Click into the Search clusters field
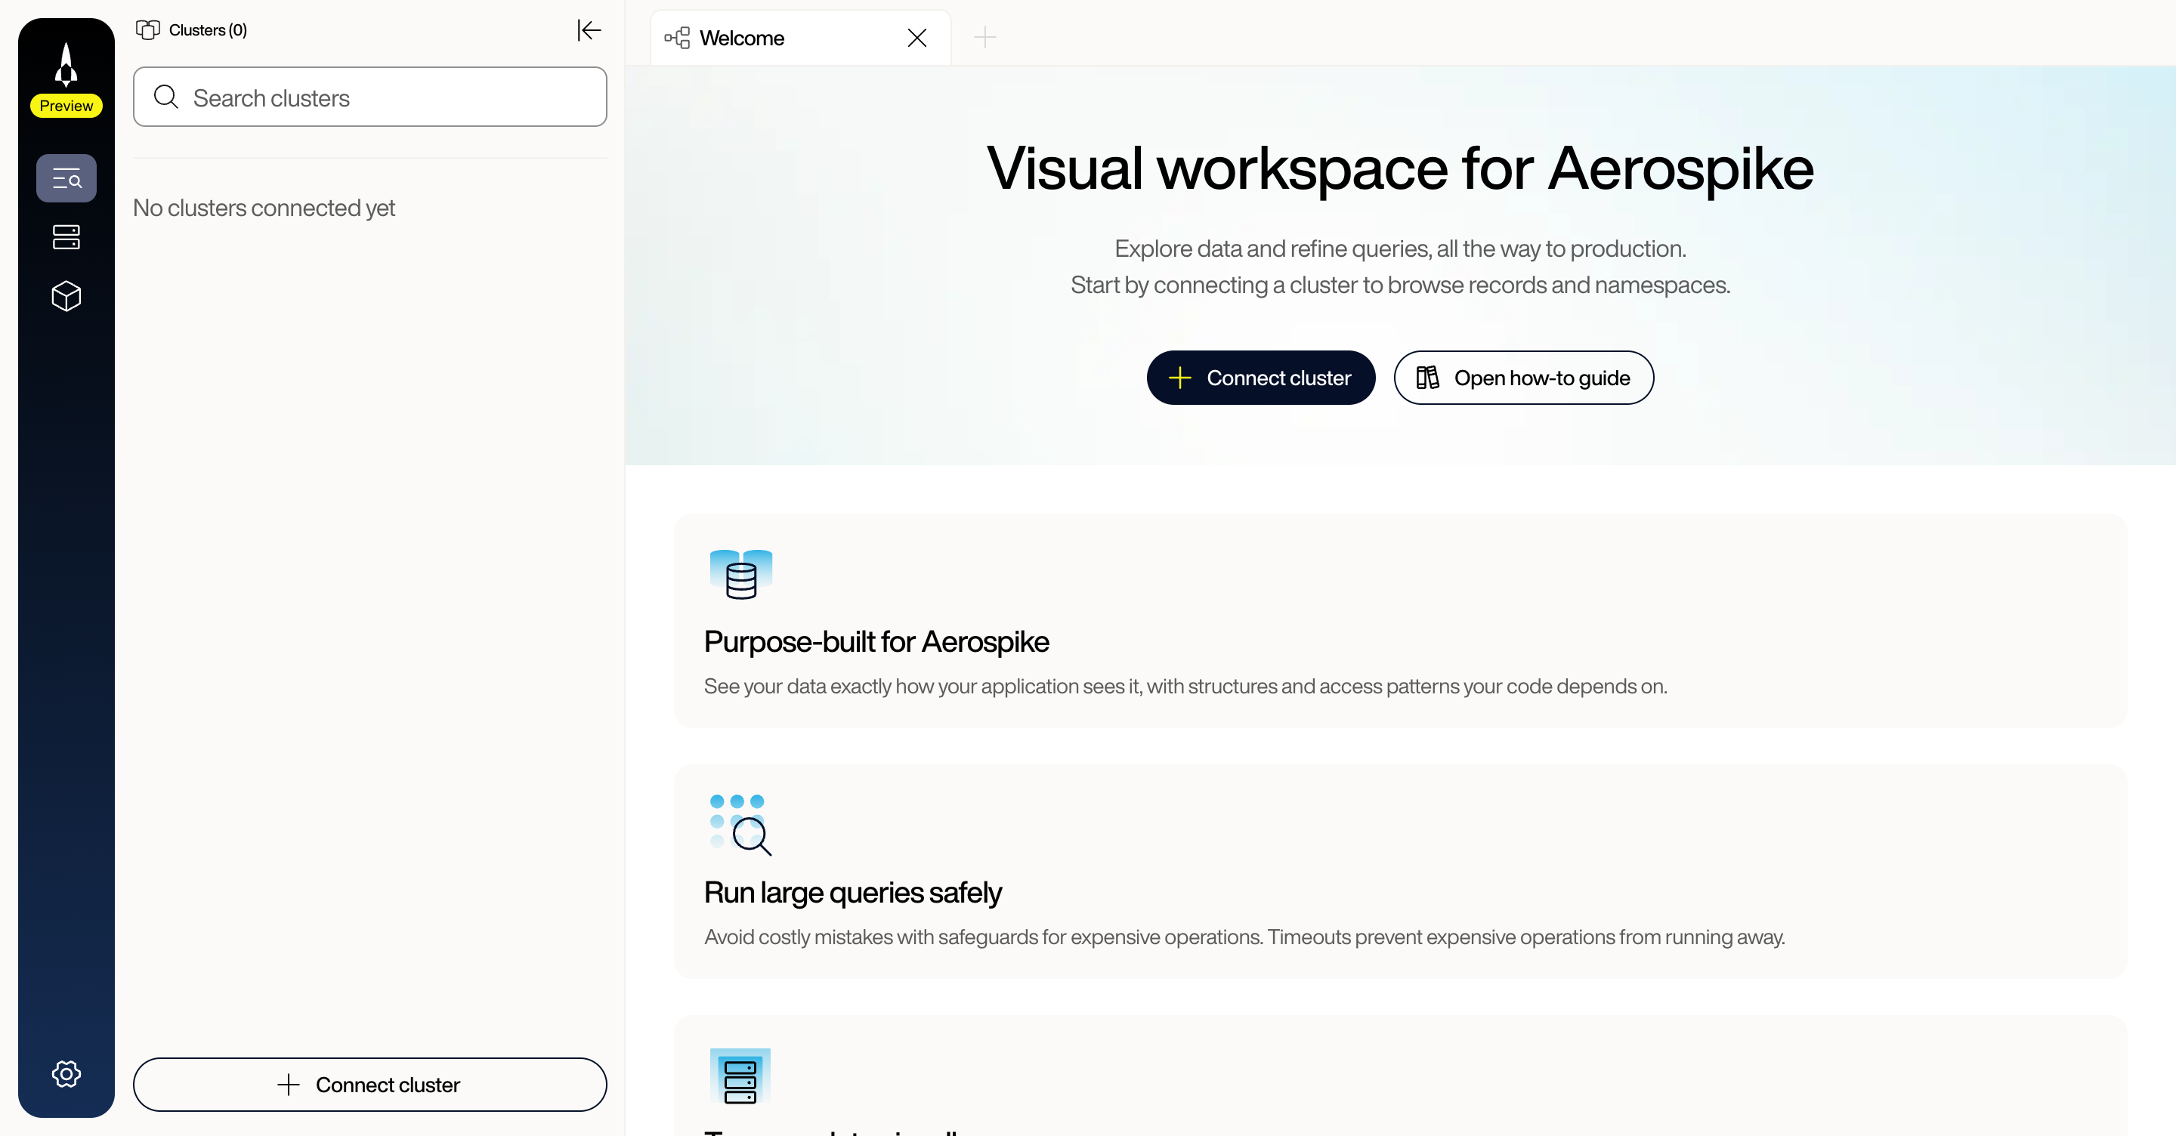Screen dimensions: 2176x1136 coord(369,97)
